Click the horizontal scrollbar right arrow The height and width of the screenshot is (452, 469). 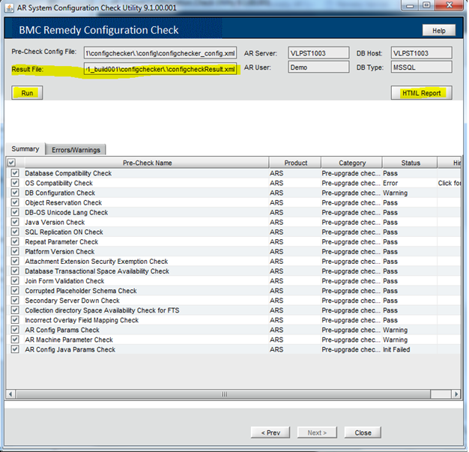coord(456,394)
